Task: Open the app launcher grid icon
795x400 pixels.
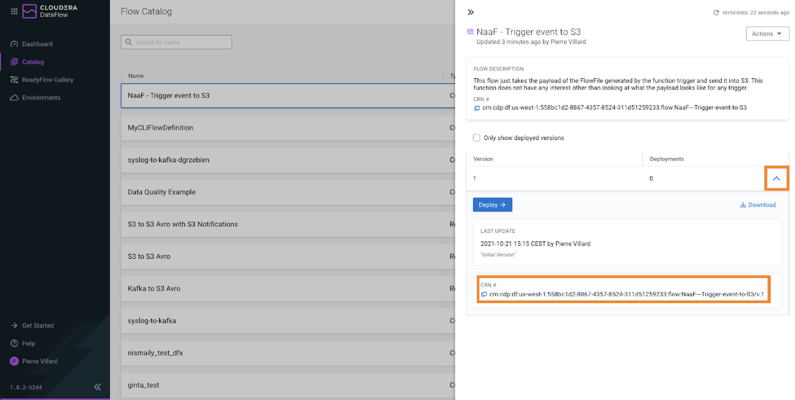Action: point(14,11)
